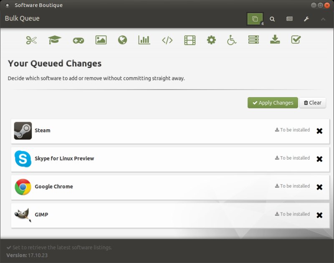
Task: Open the Sound & Video film icon
Action: coord(190,40)
